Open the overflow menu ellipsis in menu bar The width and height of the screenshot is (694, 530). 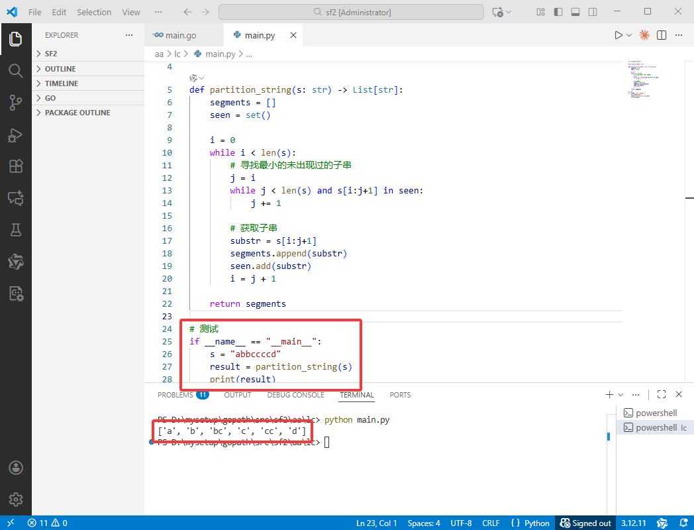point(158,12)
